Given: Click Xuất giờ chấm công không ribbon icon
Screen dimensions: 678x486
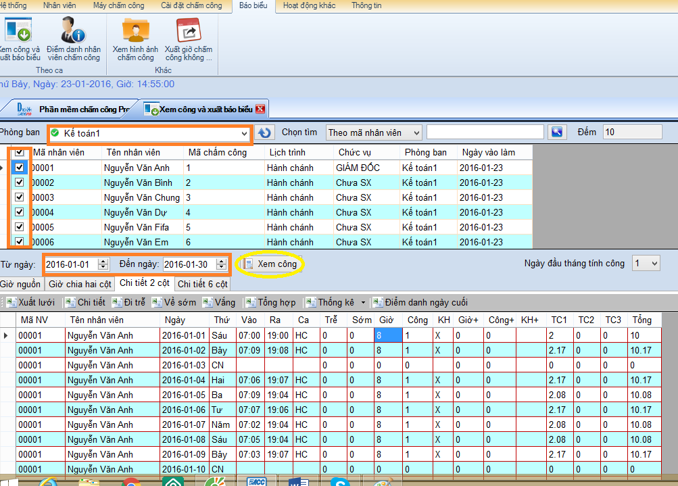Looking at the screenshot, I should pos(189,39).
